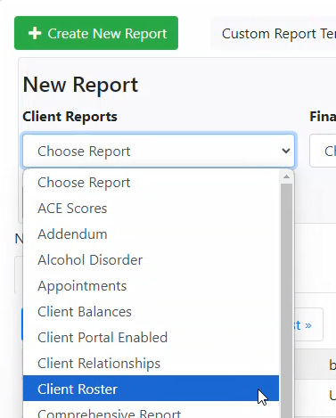This screenshot has height=418, width=336.
Task: Click the Client Reports select field
Action: coord(159,151)
